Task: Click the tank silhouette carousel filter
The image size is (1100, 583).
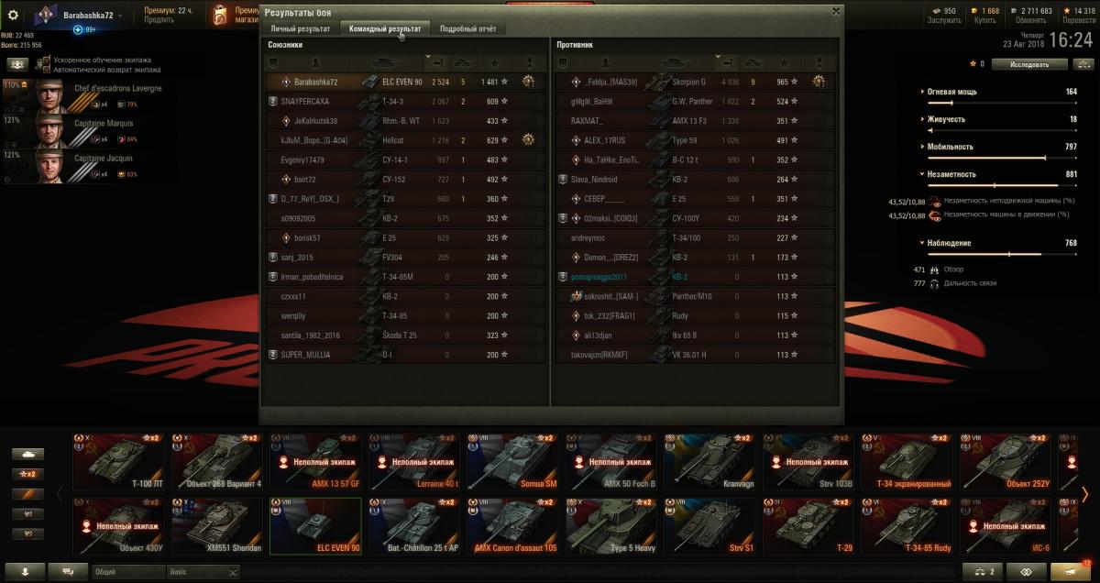Action: (29, 454)
